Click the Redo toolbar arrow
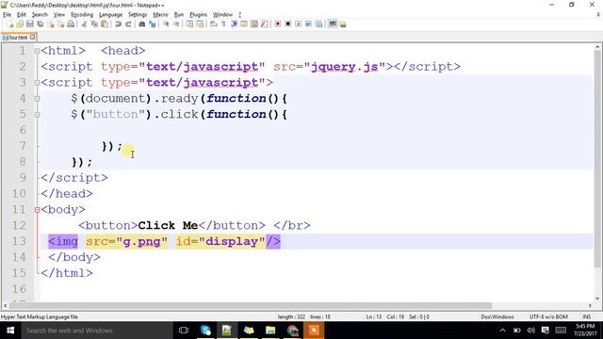Image resolution: width=603 pixels, height=339 pixels. click(128, 24)
